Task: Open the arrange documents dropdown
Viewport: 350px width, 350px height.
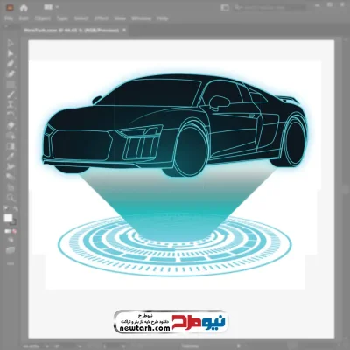Action: (x=51, y=7)
